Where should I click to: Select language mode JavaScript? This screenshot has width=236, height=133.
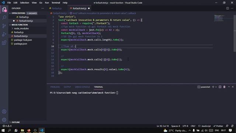[x=204, y=126]
